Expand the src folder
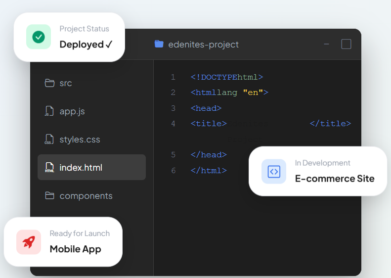This screenshot has width=391, height=278. 66,83
